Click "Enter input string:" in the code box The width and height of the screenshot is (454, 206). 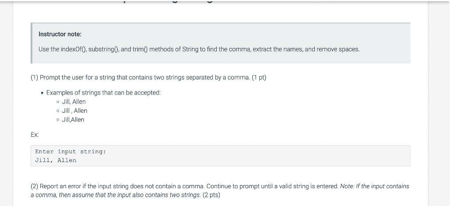point(70,152)
